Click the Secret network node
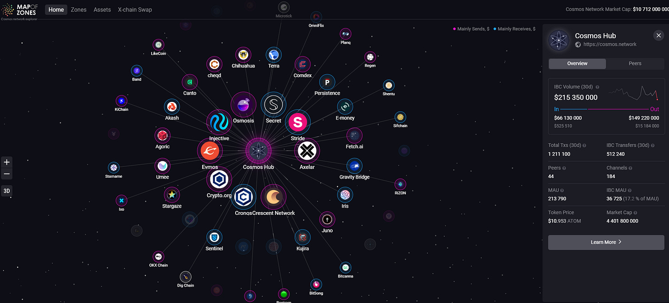 [273, 105]
